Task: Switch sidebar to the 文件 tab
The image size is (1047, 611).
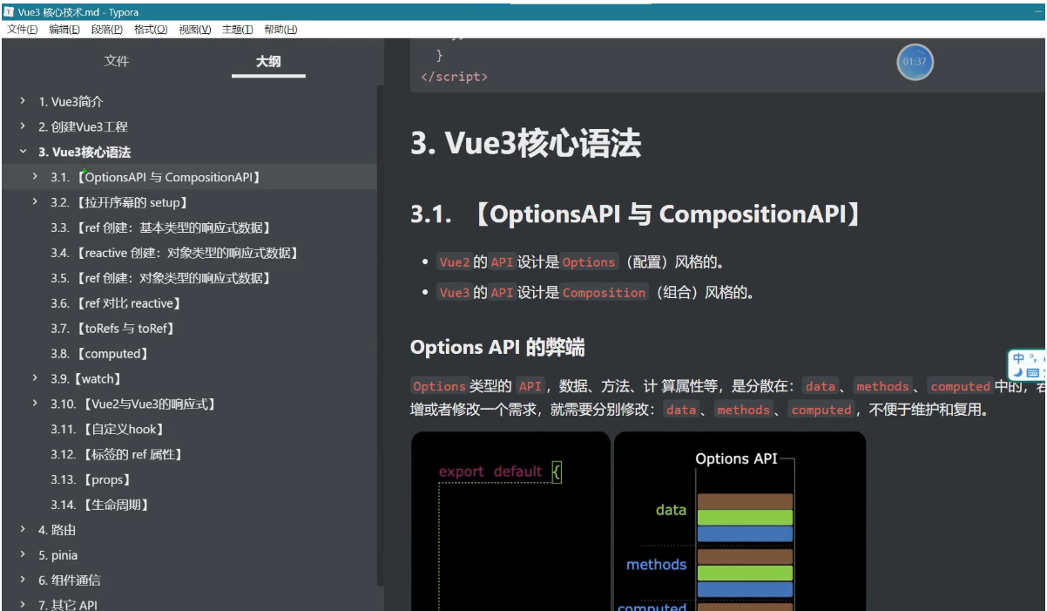Action: point(116,61)
